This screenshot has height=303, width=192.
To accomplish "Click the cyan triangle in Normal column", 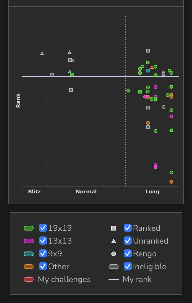I will coord(69,72).
